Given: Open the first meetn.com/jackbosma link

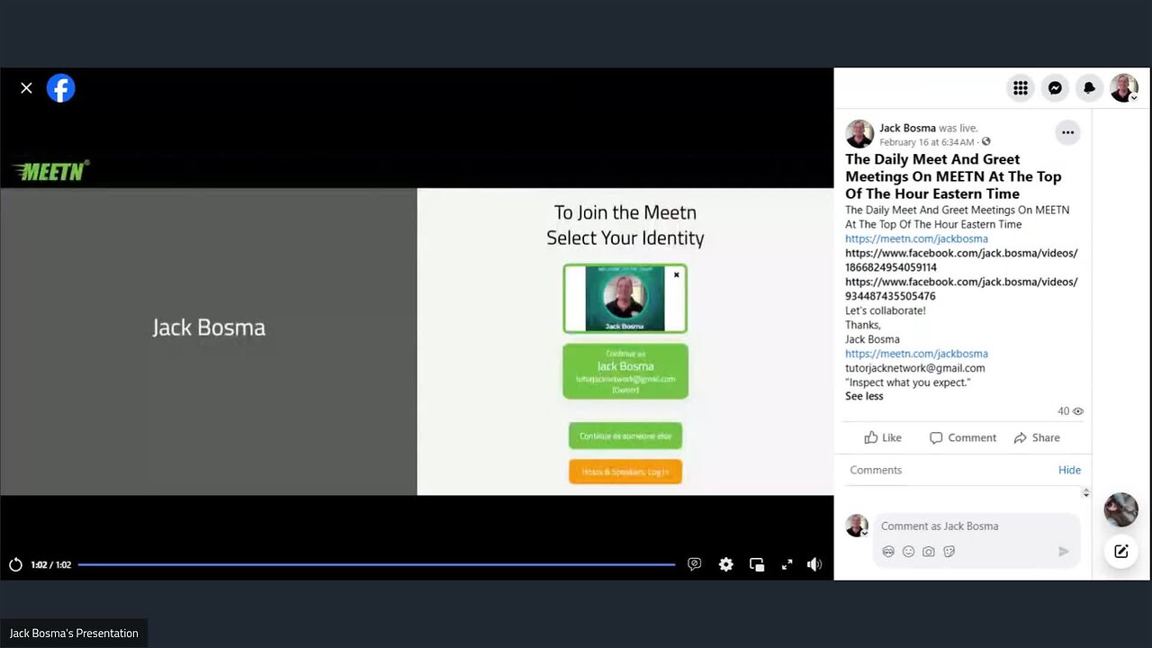Looking at the screenshot, I should click(x=916, y=238).
